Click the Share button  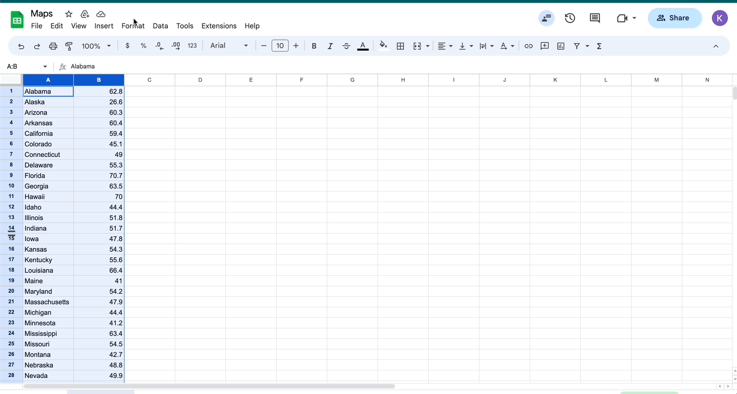coord(674,18)
